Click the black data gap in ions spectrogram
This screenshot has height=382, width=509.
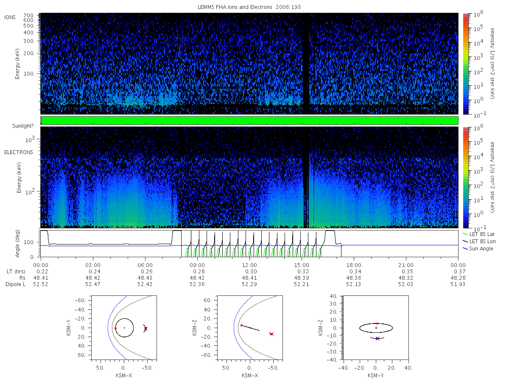point(305,64)
